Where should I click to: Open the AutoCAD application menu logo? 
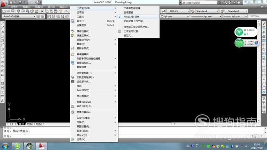coord(3,4)
